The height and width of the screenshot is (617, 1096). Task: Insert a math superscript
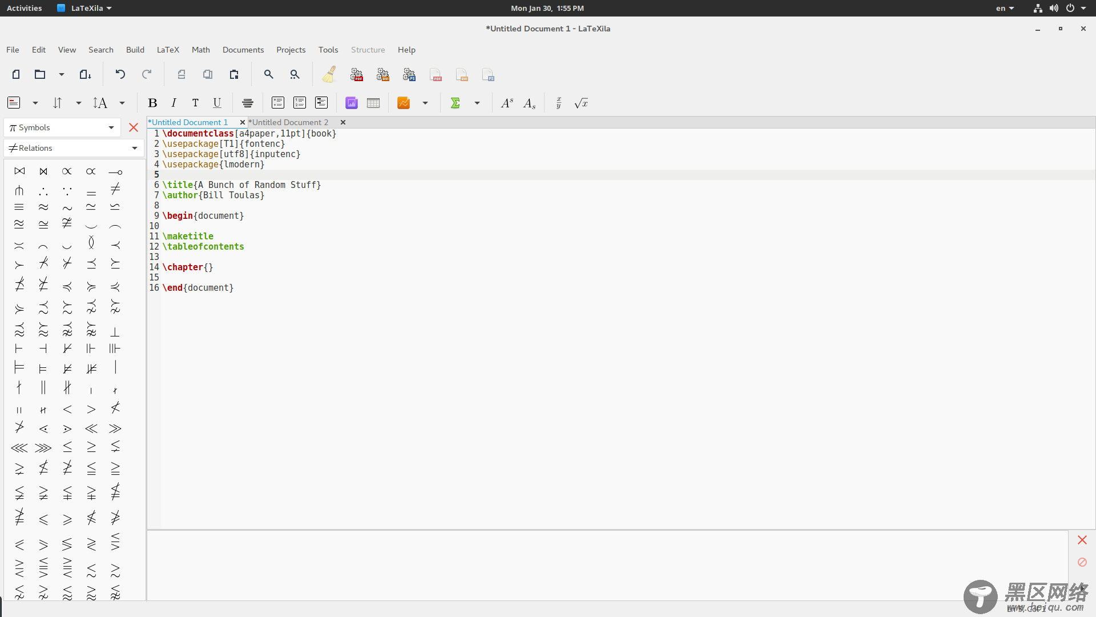(507, 103)
